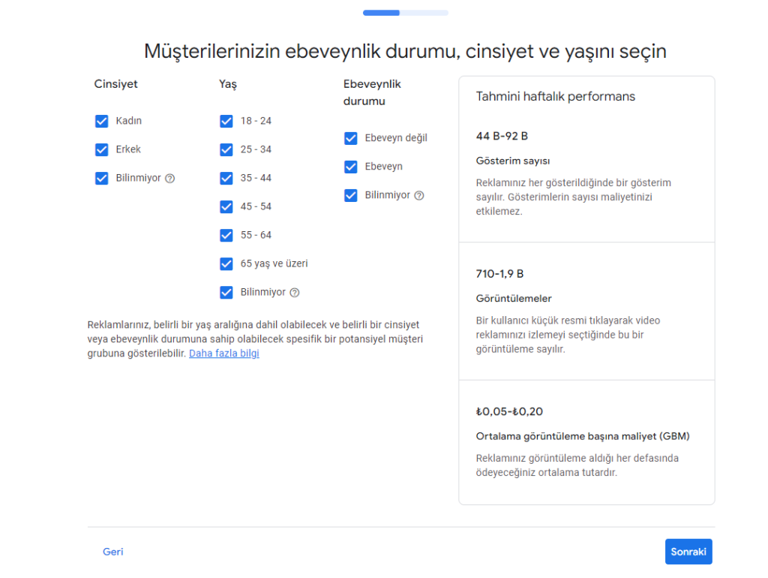Uncheck 65 yaş ve üzeri checkbox
This screenshot has height=578, width=768.
click(226, 263)
